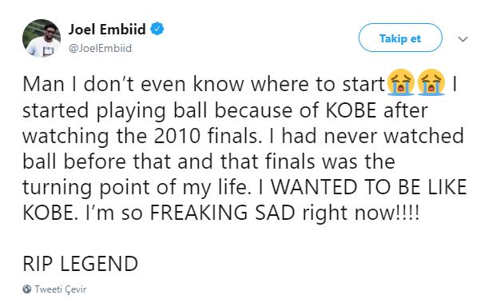Click the FREAKING SAD phrase
Viewport: 492px width, 303px height.
pos(222,213)
